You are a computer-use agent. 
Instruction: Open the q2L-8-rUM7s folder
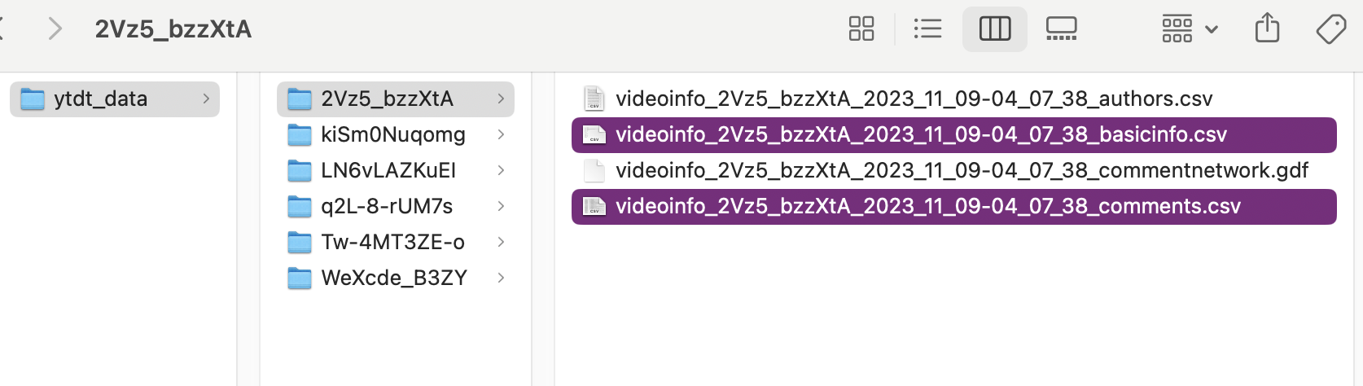[387, 206]
